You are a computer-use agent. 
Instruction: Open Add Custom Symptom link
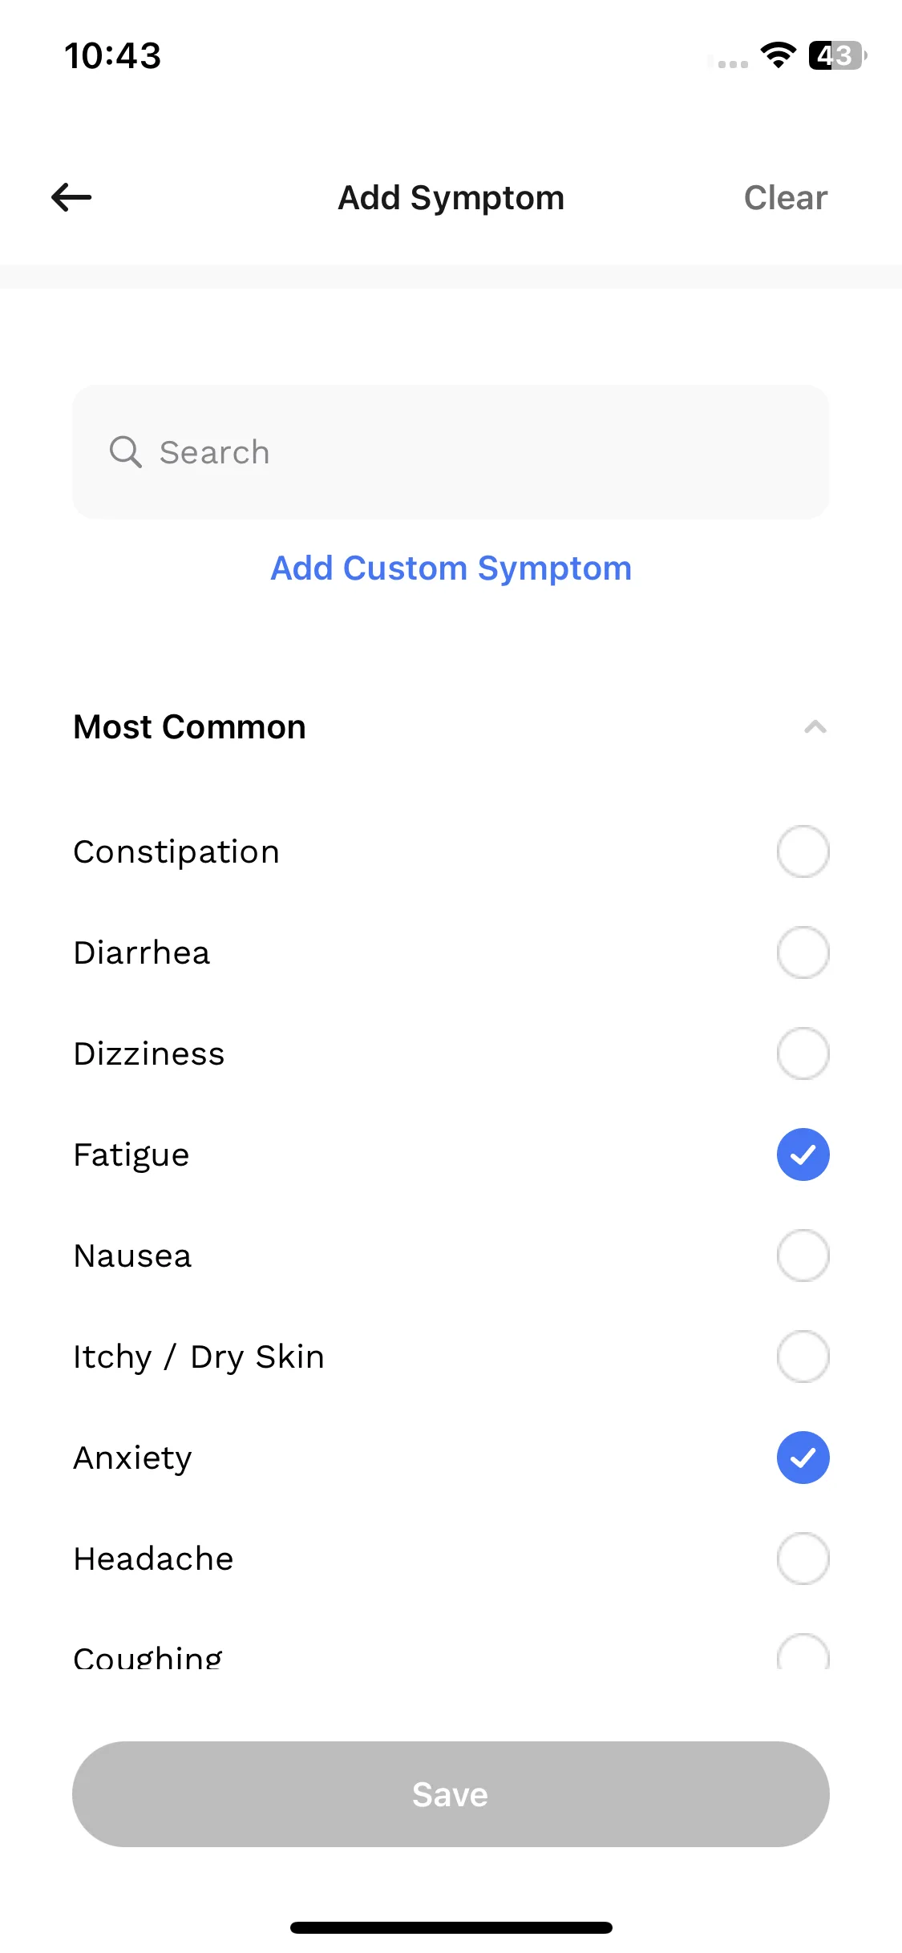(451, 568)
